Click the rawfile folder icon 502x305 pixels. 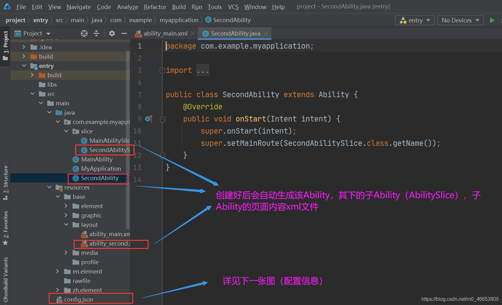pyautogui.click(x=67, y=281)
